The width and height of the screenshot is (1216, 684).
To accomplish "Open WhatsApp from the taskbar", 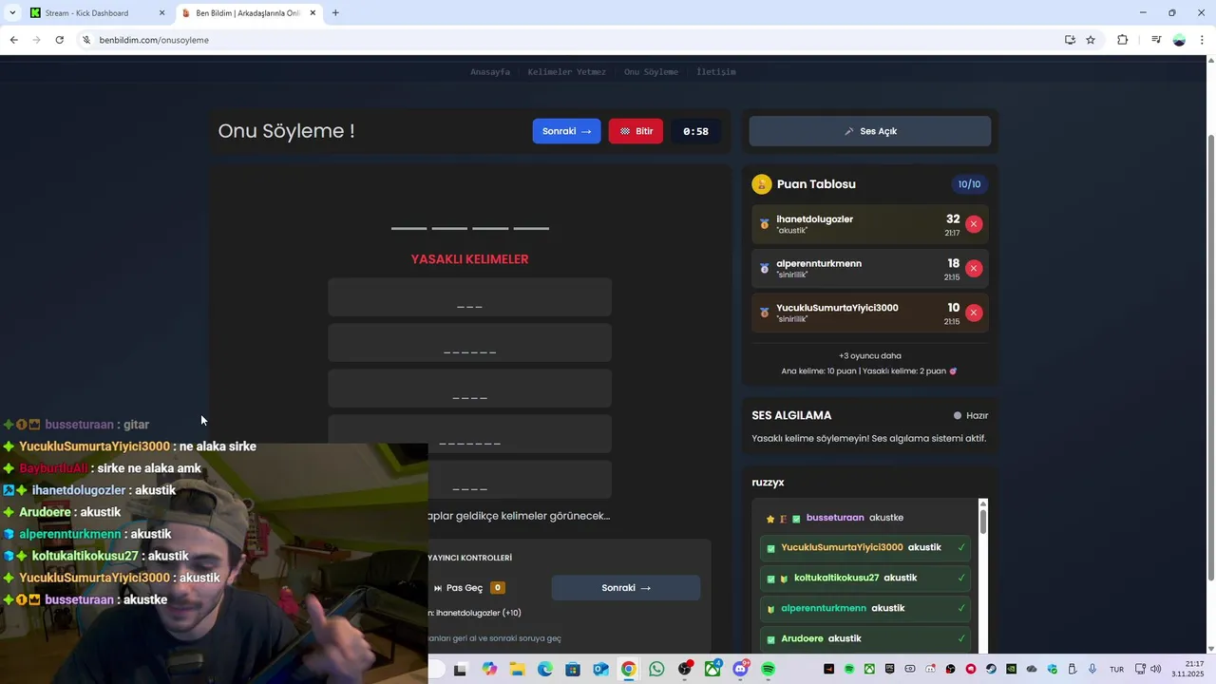I will click(656, 670).
